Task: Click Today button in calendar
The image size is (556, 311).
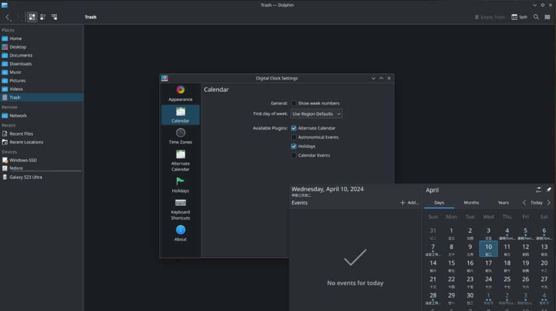Action: [537, 203]
